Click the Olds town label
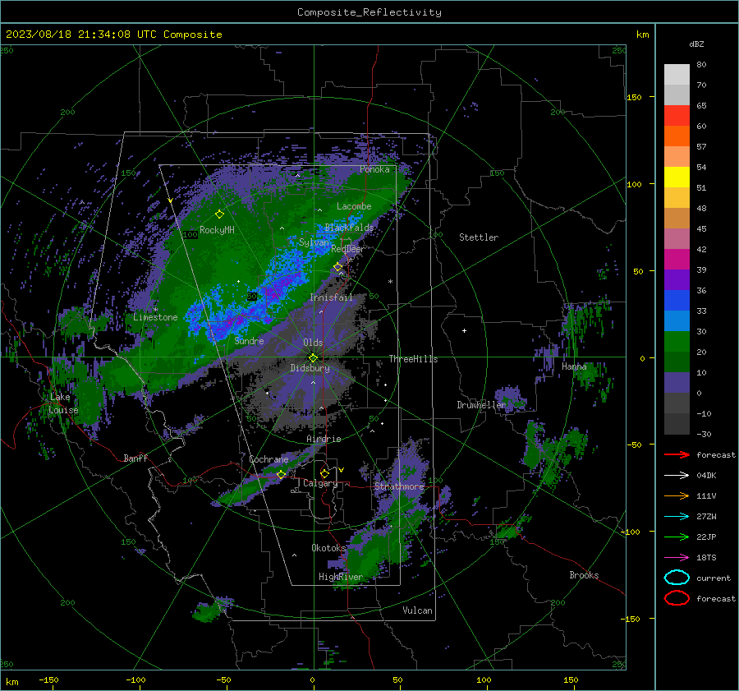Viewport: 739px width, 691px height. point(313,343)
